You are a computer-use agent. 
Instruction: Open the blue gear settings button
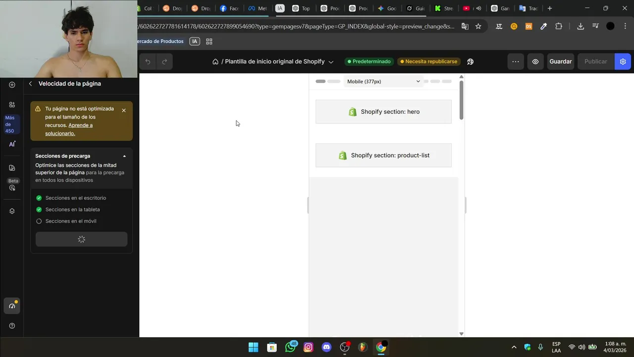click(x=623, y=61)
